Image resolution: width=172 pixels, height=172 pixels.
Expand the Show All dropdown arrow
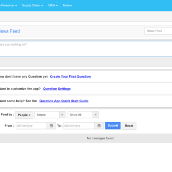96,115
